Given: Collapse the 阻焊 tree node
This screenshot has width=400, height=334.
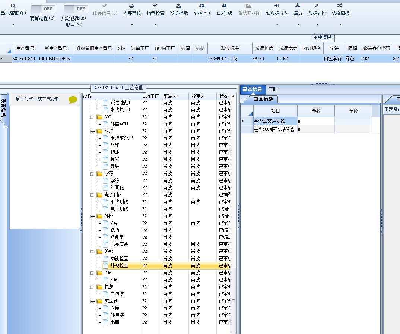Looking at the screenshot, I should pyautogui.click(x=92, y=131).
